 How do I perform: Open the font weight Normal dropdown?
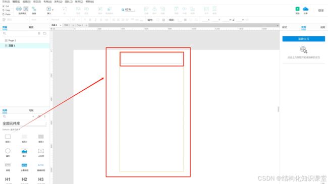tap(60, 20)
